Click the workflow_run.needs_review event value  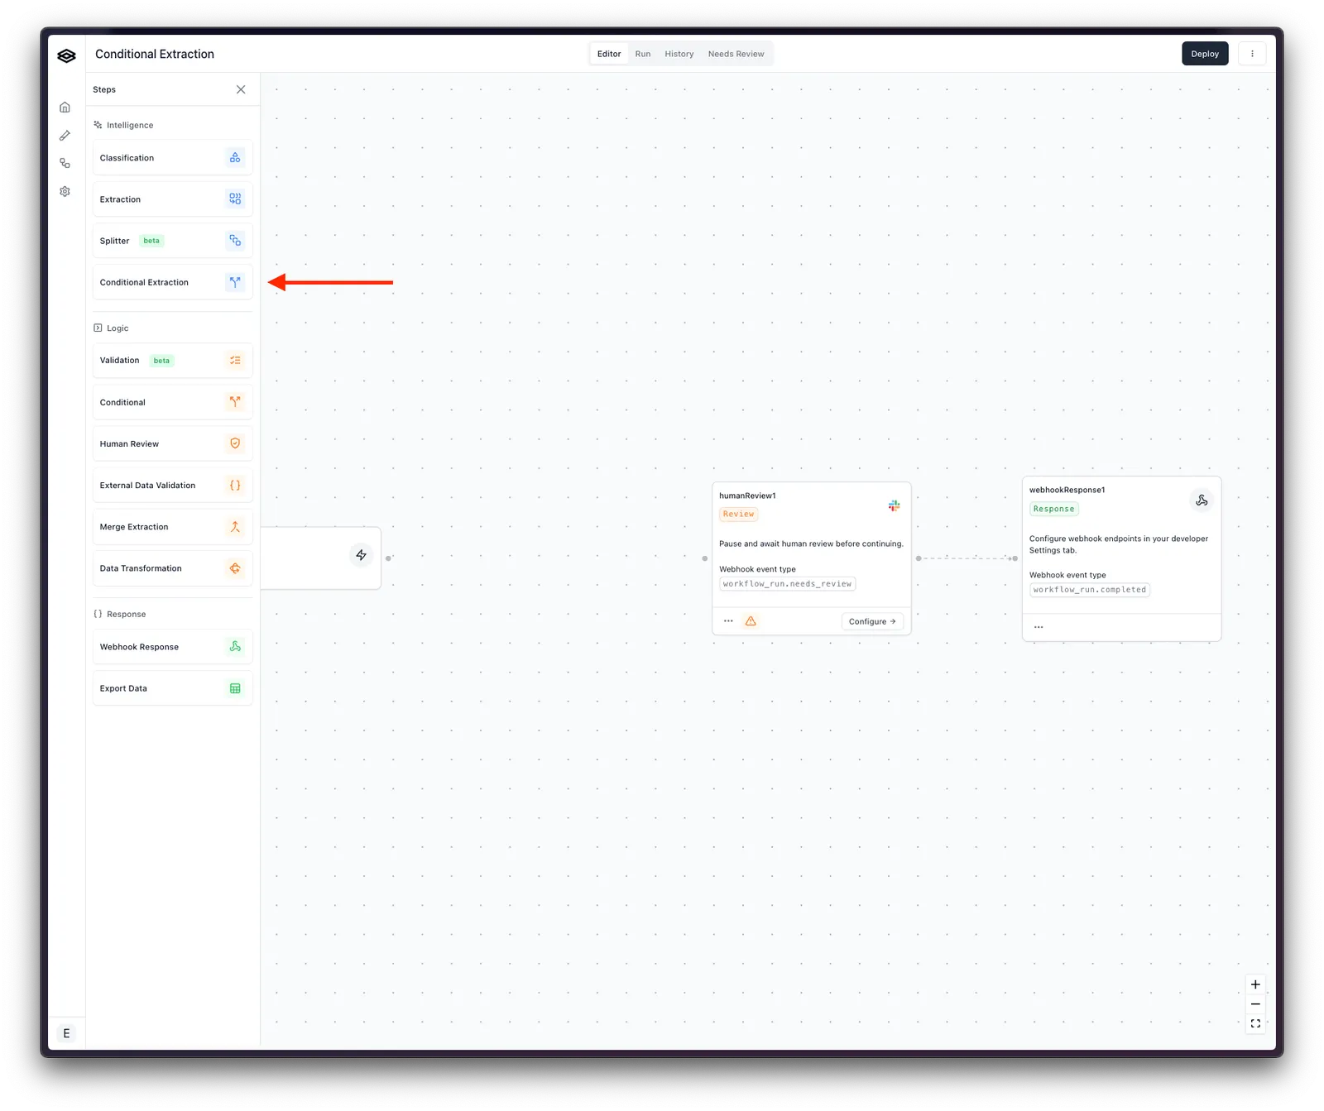point(787,584)
